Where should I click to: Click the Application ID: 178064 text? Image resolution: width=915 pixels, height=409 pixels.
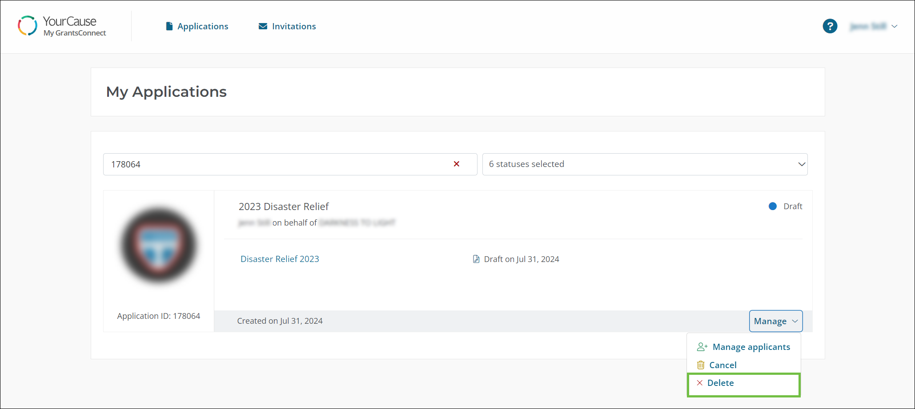click(x=158, y=316)
